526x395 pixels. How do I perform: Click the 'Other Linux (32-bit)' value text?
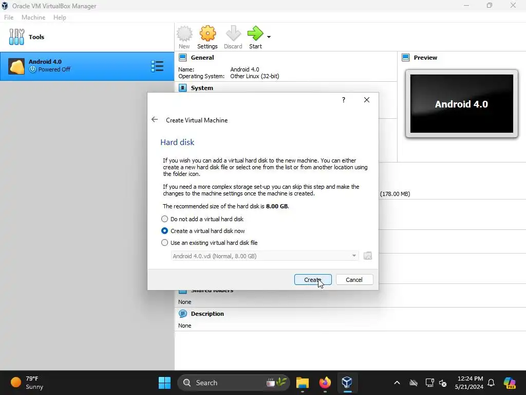pos(255,76)
